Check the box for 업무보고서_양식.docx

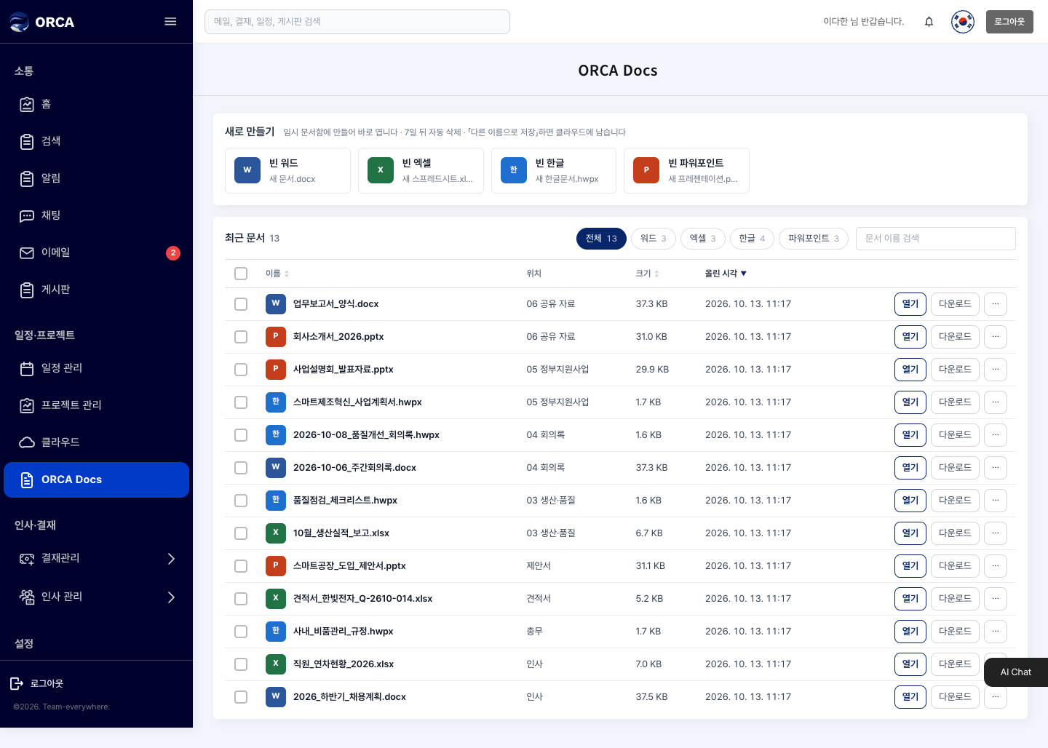pyautogui.click(x=241, y=304)
